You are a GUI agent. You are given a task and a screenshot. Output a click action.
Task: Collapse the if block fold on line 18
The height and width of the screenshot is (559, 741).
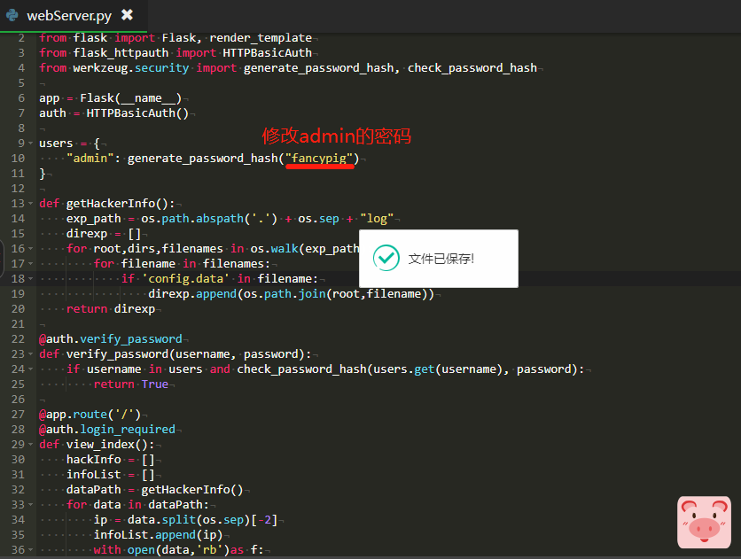click(x=31, y=278)
